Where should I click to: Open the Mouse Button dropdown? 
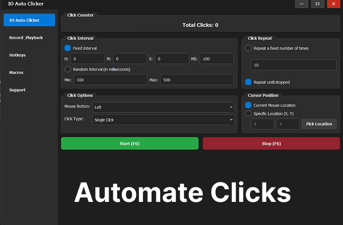163,107
